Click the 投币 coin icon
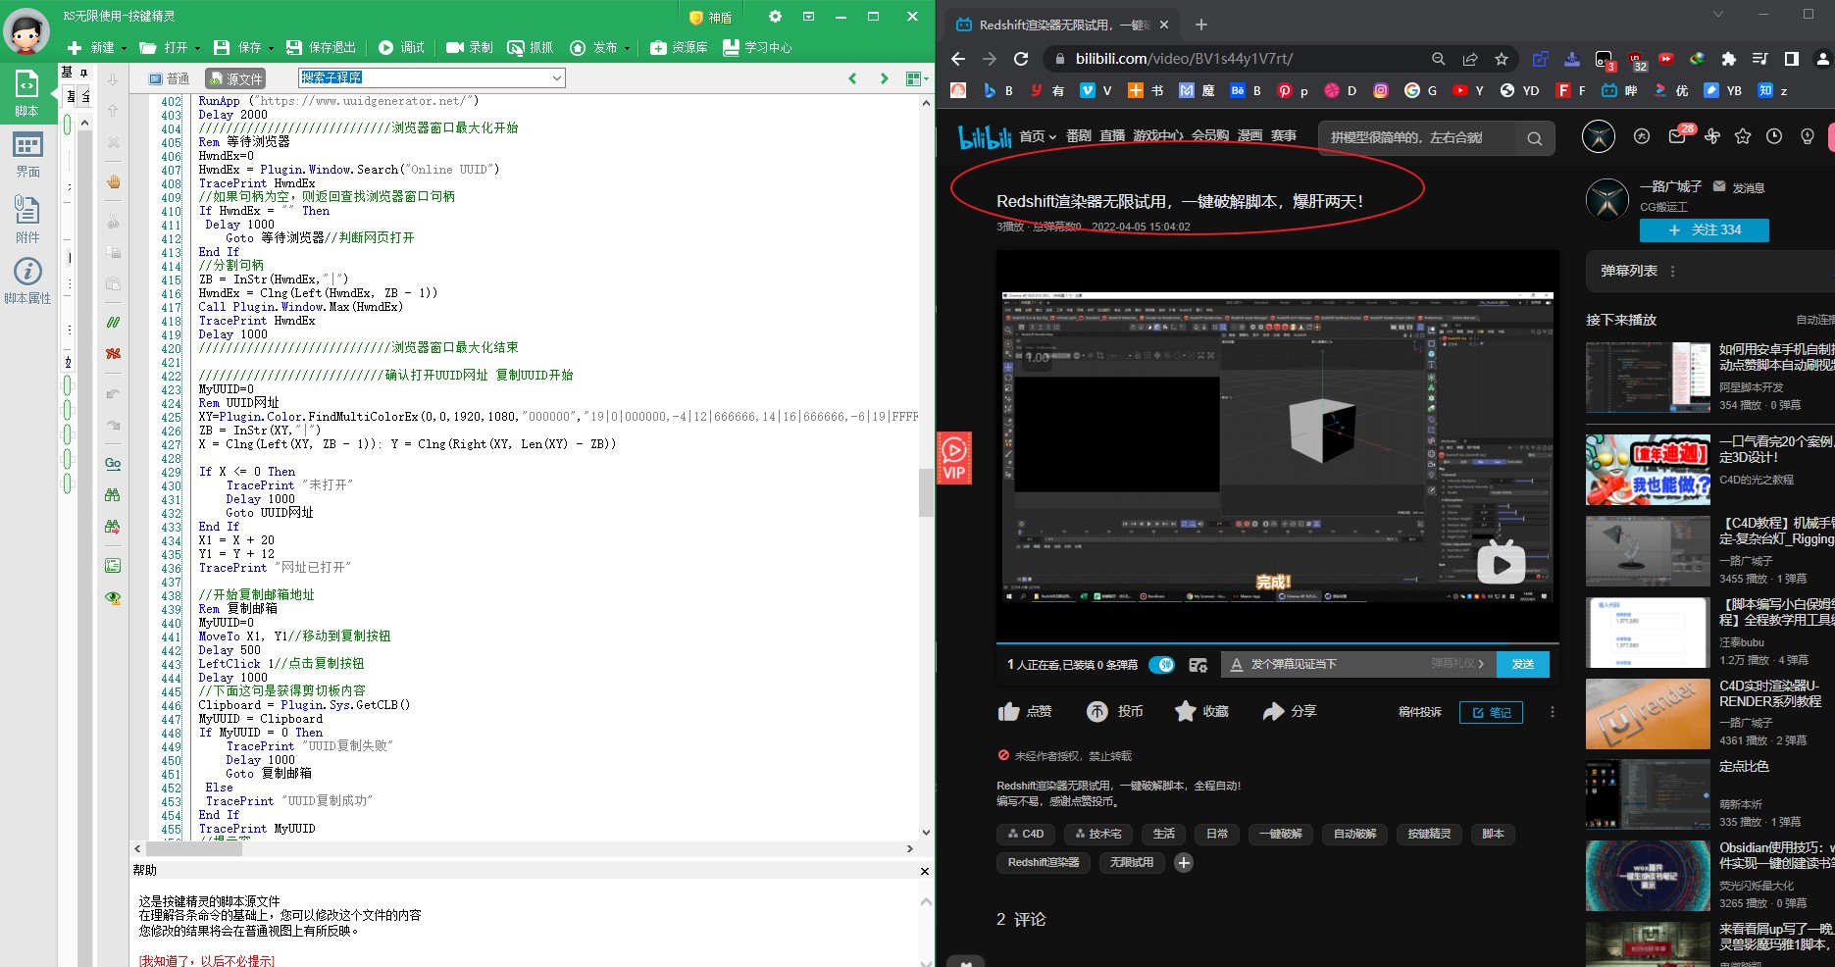 click(1096, 711)
